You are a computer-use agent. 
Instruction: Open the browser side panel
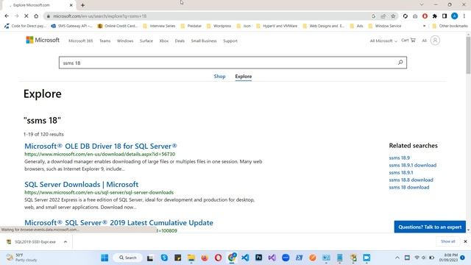pos(445,16)
